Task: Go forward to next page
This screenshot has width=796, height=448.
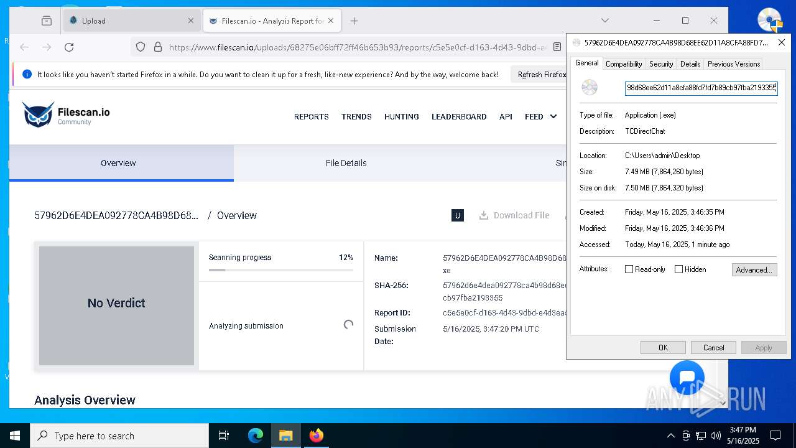Action: tap(47, 47)
